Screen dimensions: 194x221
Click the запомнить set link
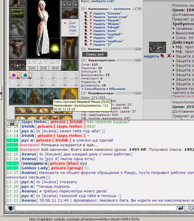click(122, 9)
